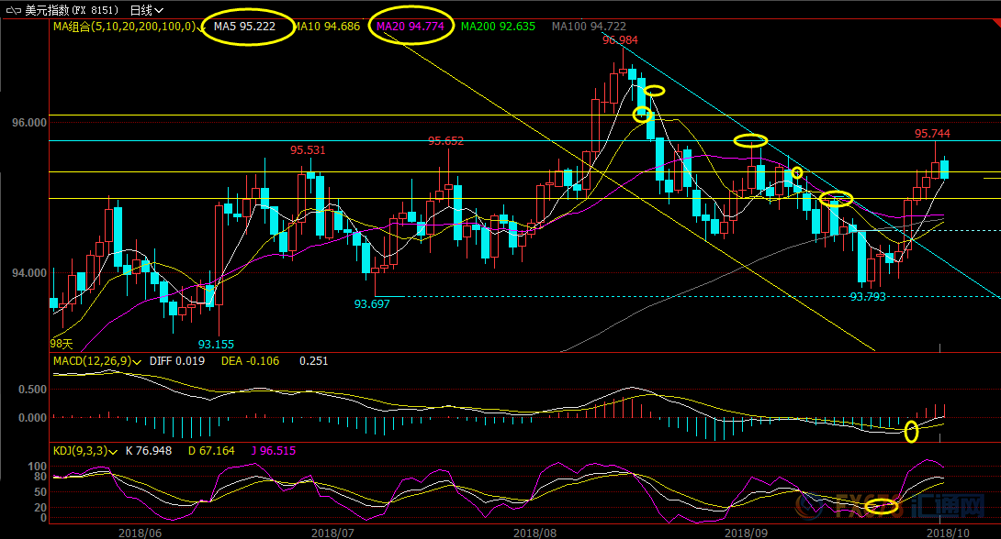Click the red corner triangle at chart top-right
The width and height of the screenshot is (1001, 539).
995,22
